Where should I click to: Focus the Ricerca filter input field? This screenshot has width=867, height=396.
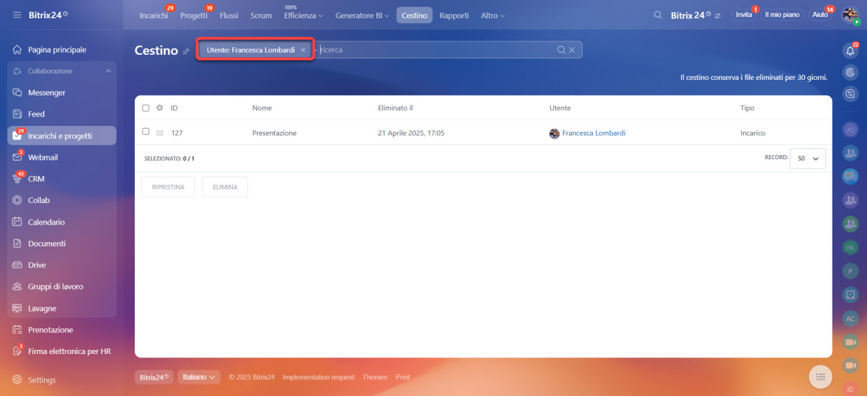[435, 49]
